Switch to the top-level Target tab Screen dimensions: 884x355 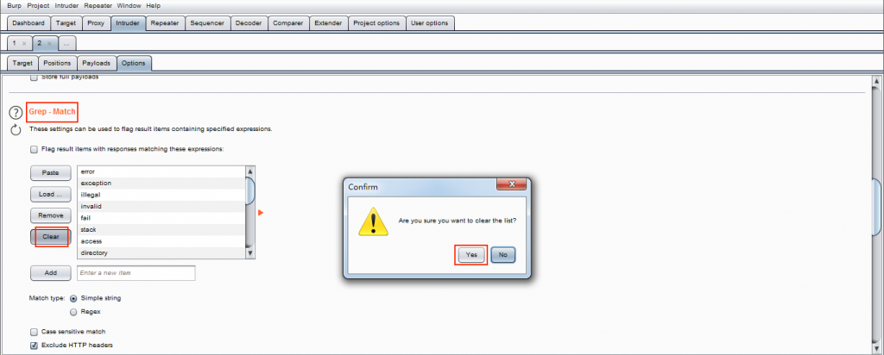point(66,23)
